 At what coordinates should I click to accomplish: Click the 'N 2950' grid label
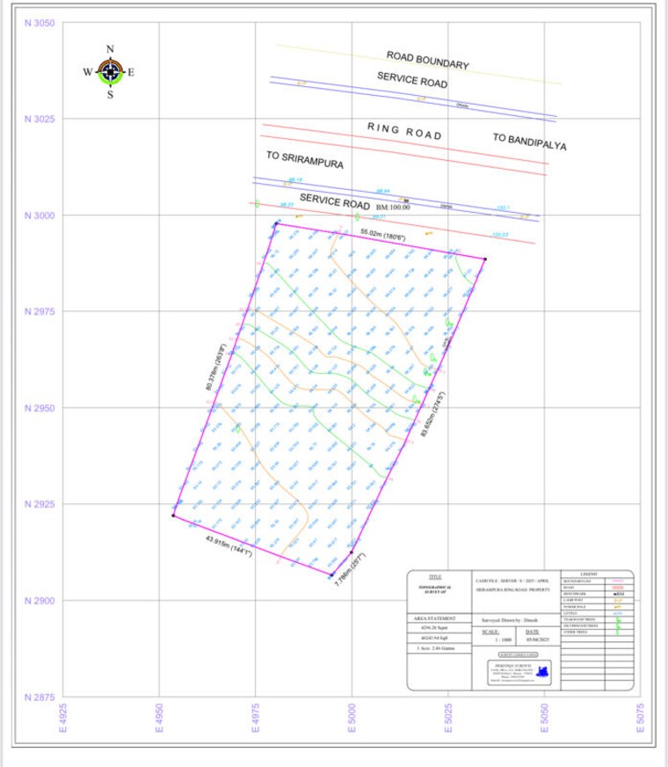(x=40, y=408)
